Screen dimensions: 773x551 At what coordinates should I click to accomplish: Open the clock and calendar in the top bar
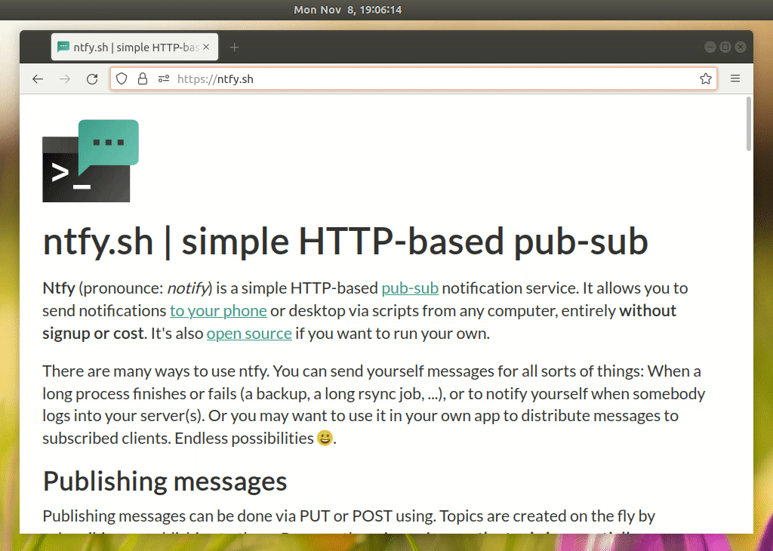[x=347, y=10]
